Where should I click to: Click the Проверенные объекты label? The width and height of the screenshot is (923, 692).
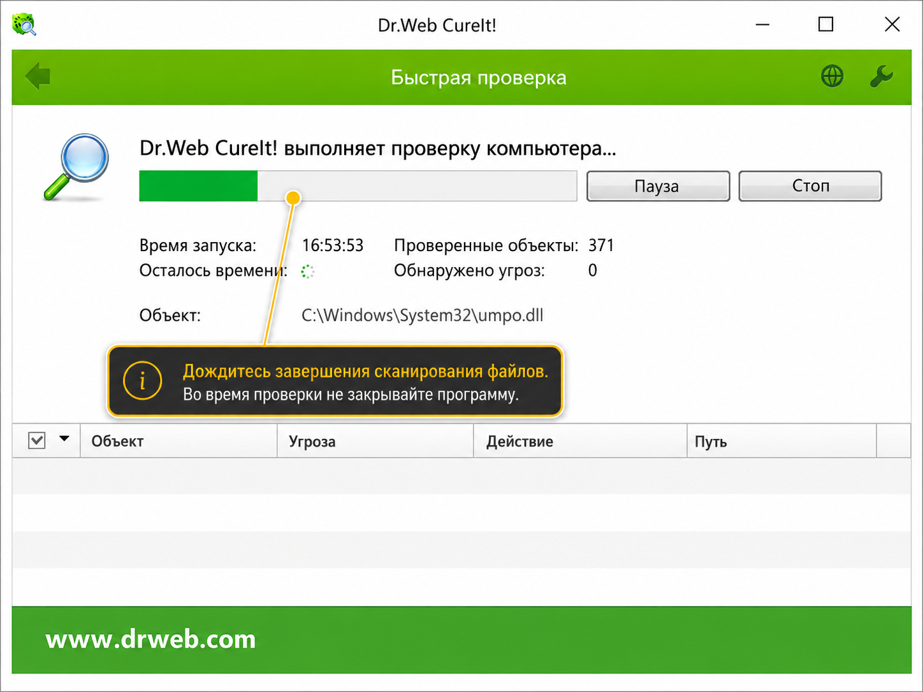(x=486, y=245)
